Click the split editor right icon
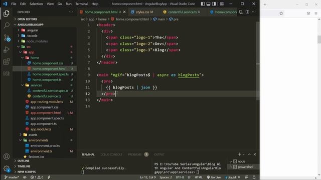Screen dimensions: 321x180 tap(247, 12)
